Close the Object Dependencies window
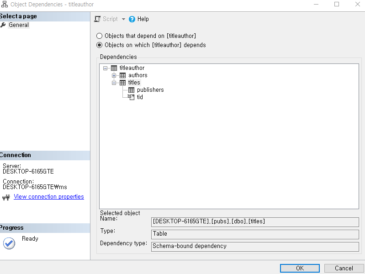 [358, 4]
